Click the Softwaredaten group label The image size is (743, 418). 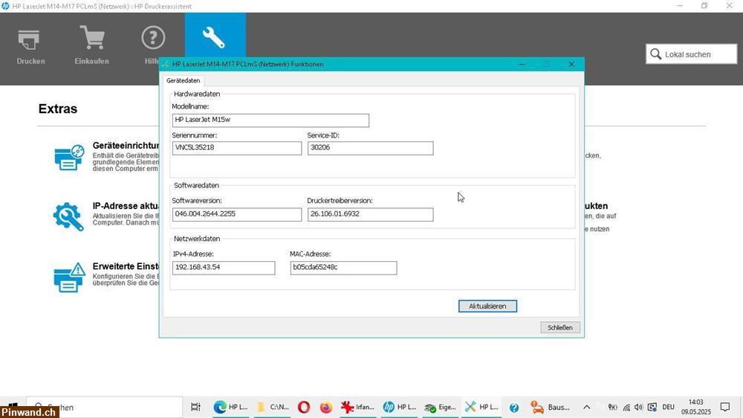[x=196, y=185]
